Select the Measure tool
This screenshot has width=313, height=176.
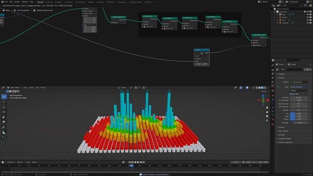4,132
